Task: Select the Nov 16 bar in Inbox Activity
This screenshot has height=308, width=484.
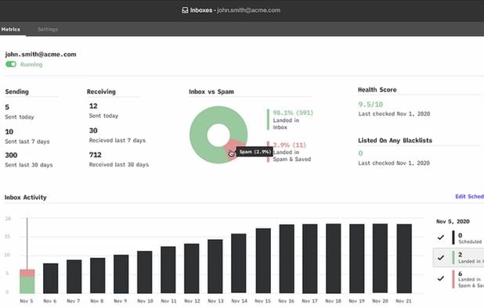Action: pyautogui.click(x=287, y=259)
